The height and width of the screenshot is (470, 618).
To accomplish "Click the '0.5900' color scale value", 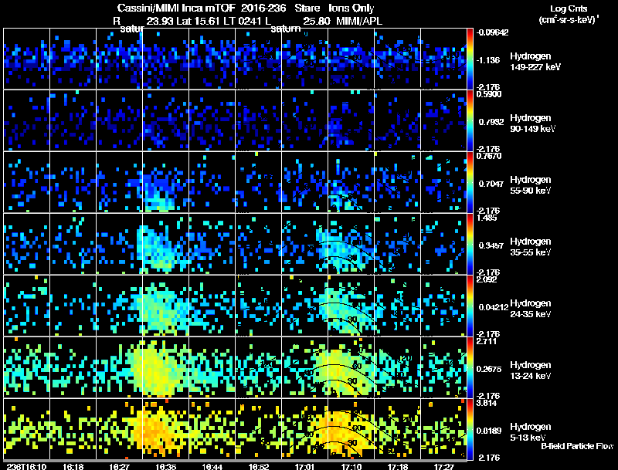I will point(489,94).
